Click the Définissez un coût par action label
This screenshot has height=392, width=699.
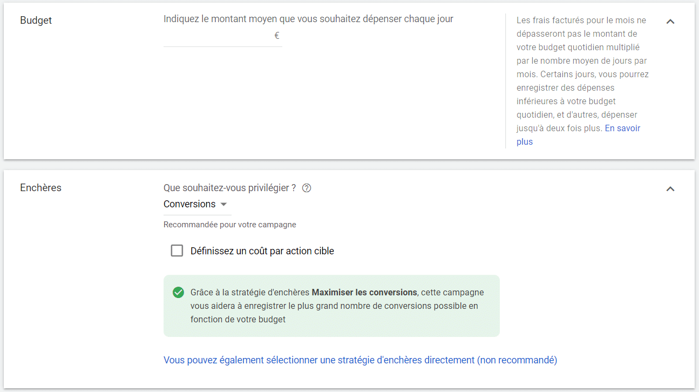(x=262, y=251)
